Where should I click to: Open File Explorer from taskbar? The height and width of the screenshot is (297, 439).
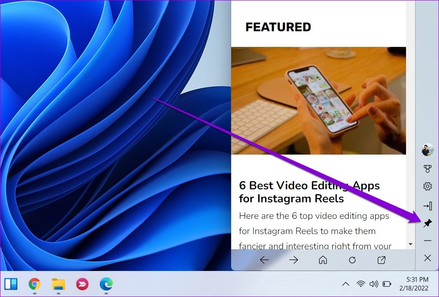(58, 284)
